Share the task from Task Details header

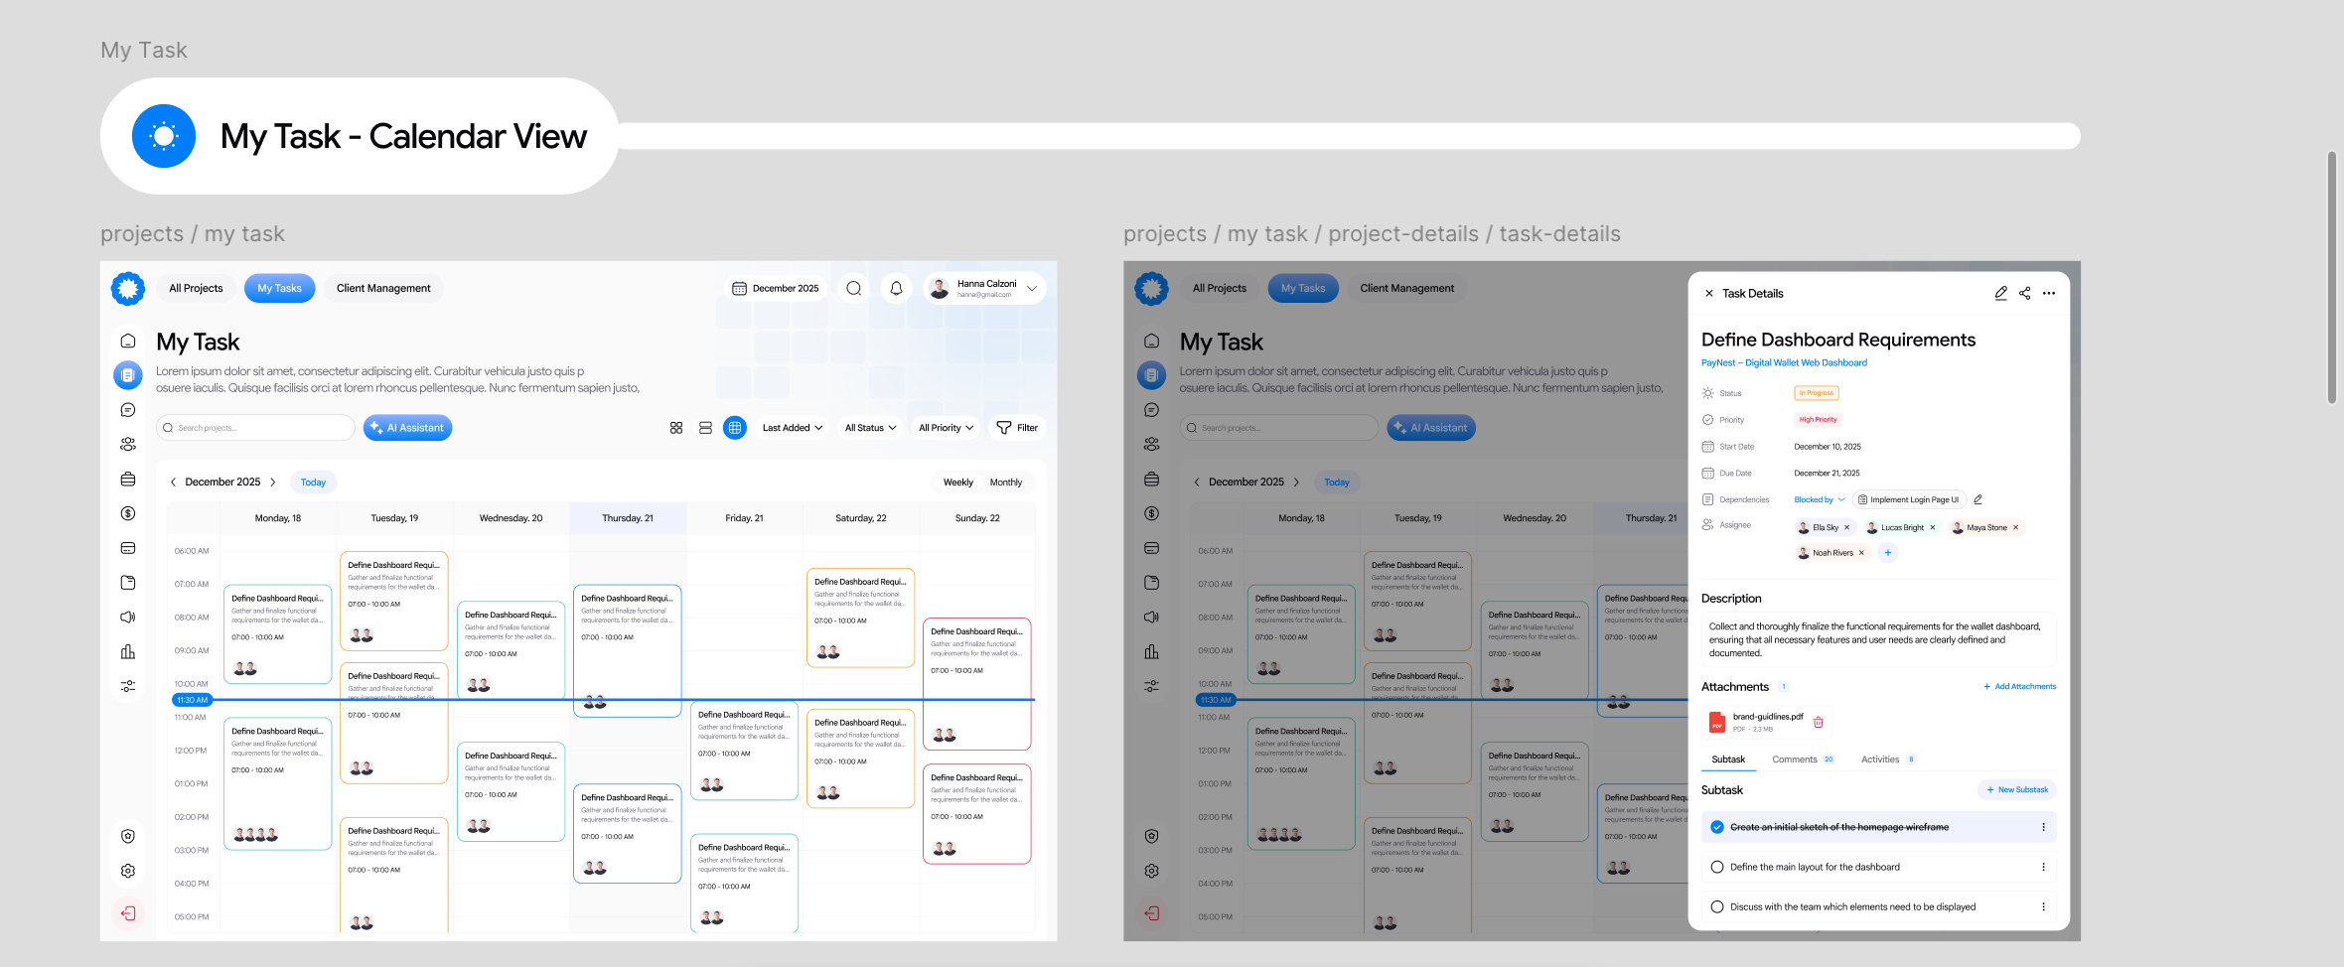pos(2024,293)
